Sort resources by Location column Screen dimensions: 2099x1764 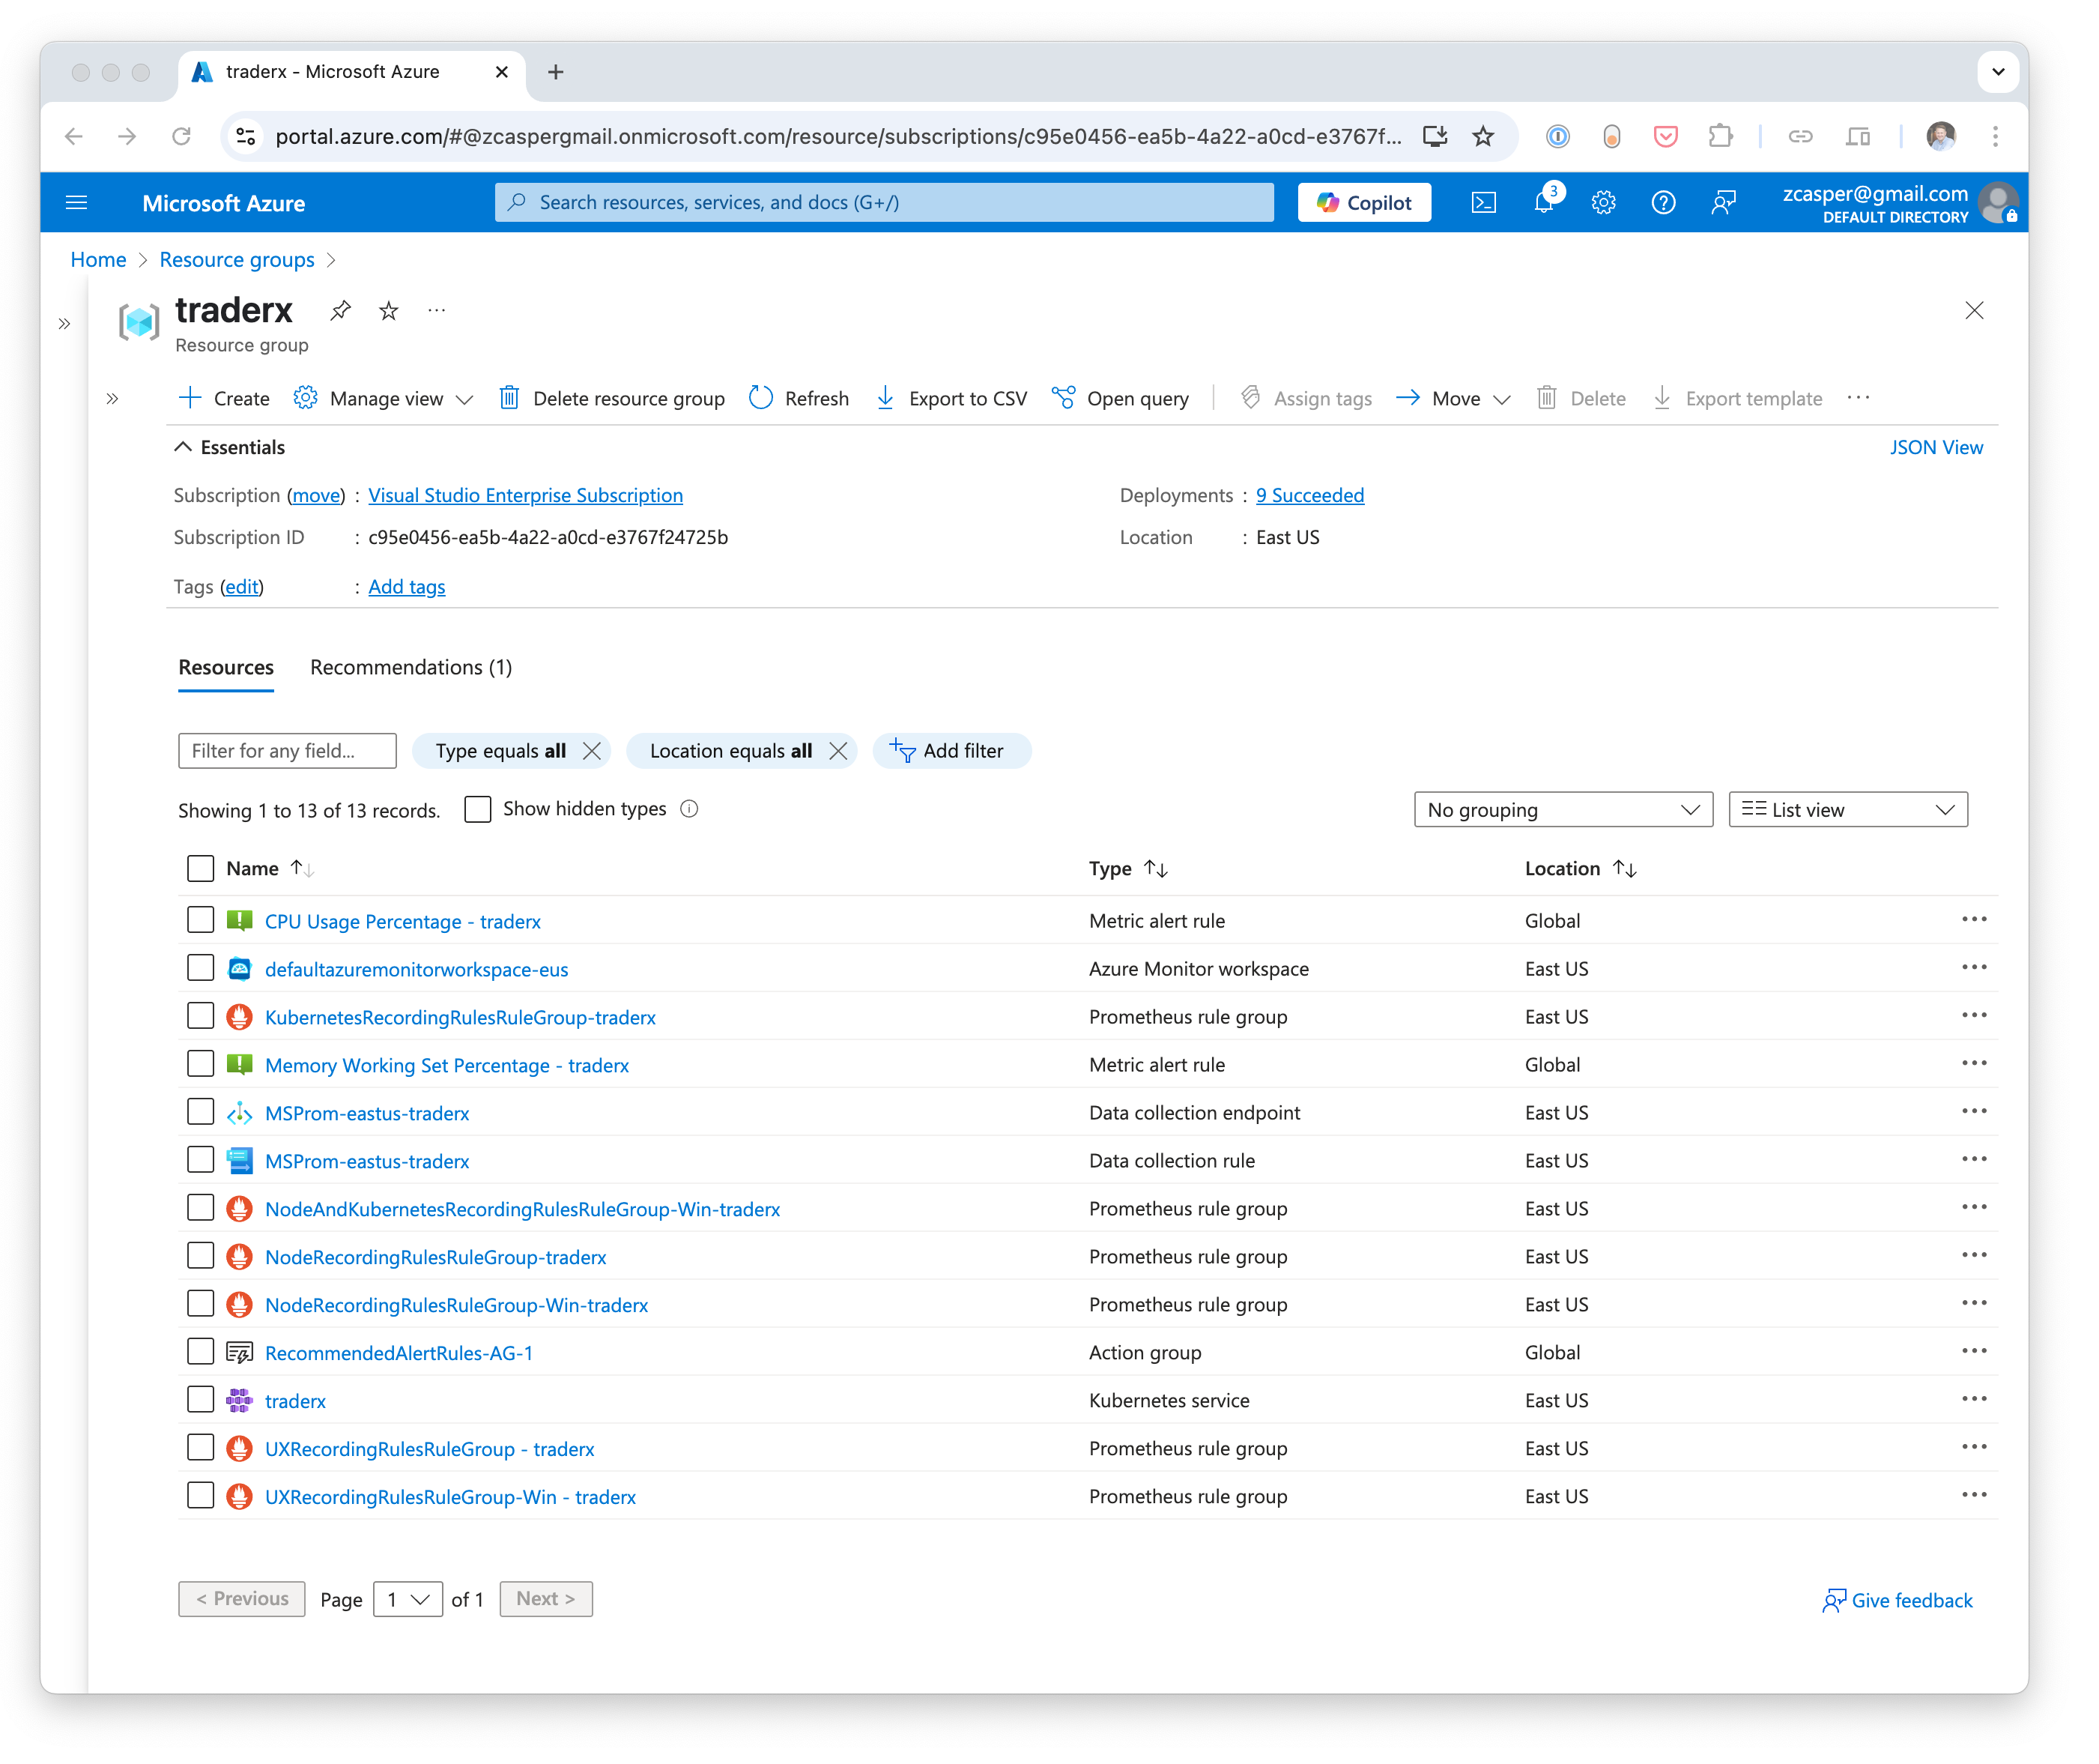[x=1581, y=869]
